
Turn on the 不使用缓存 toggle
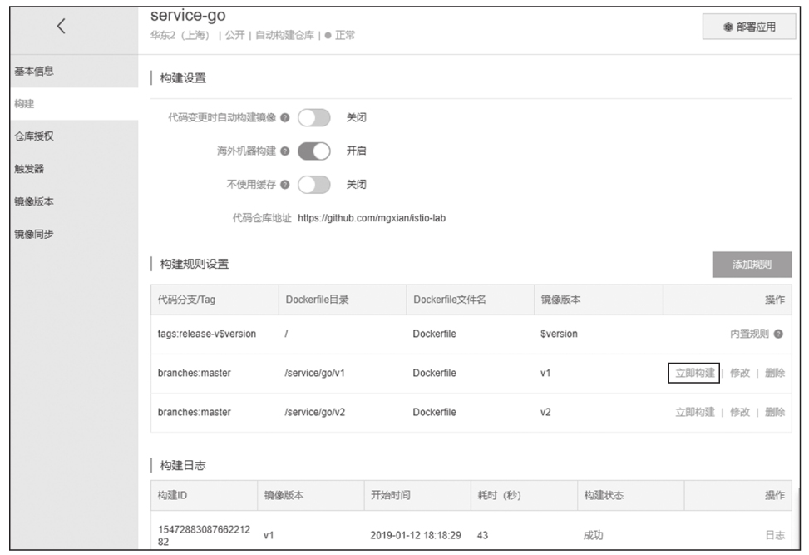click(x=314, y=185)
